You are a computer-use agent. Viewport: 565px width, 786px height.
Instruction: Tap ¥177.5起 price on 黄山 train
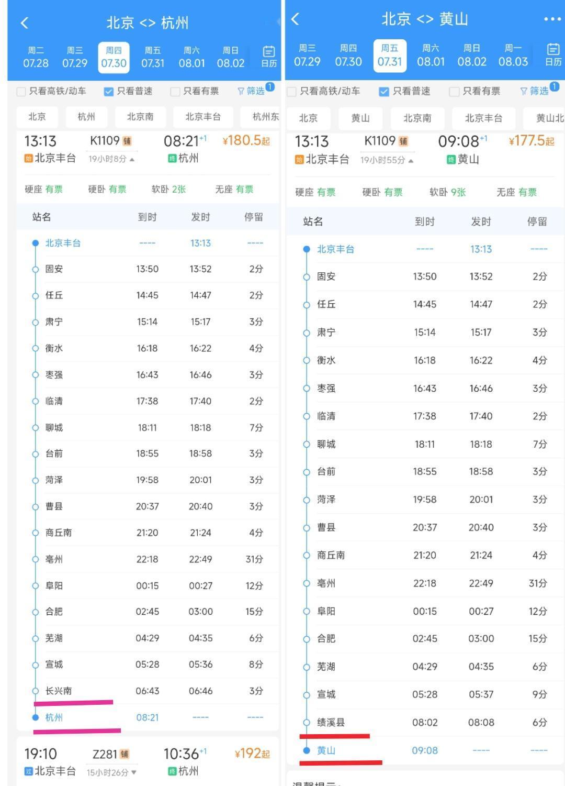(x=531, y=141)
